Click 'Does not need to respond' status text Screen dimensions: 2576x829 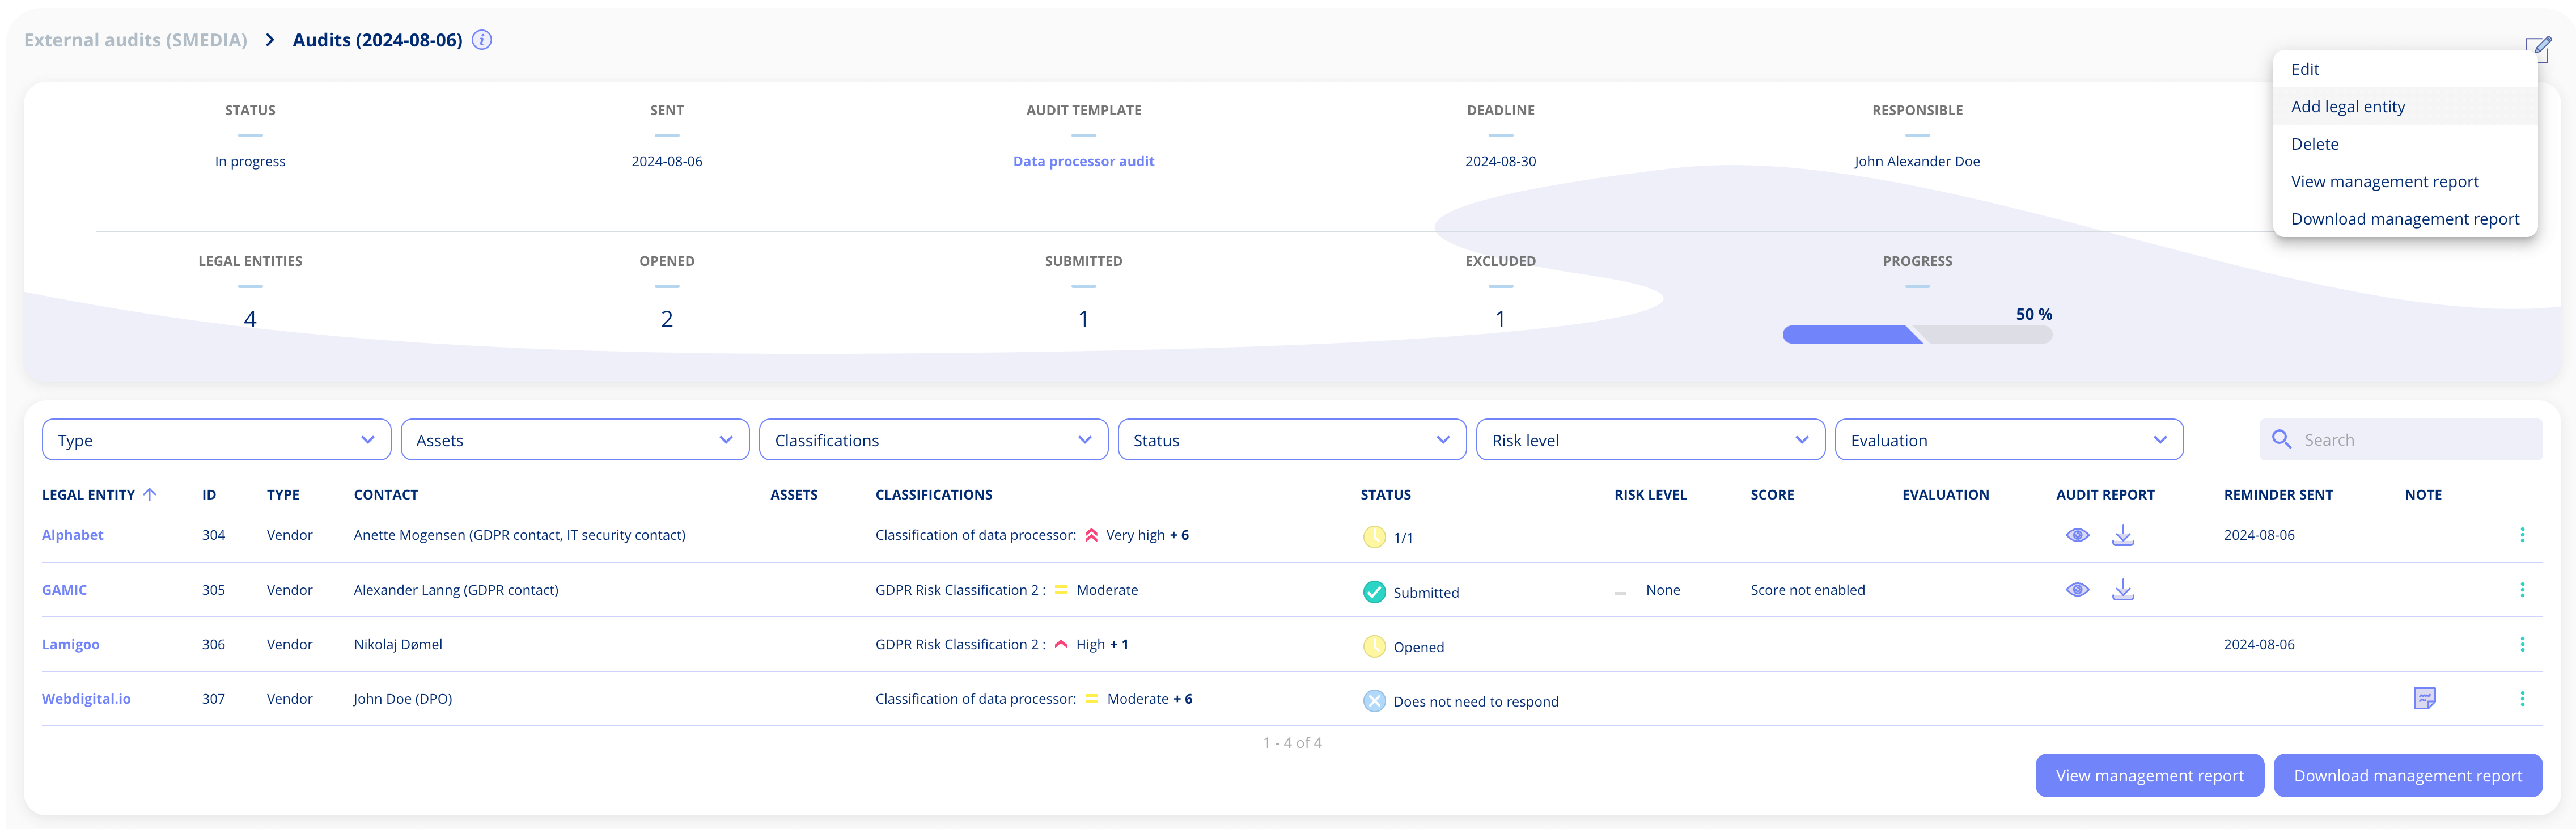coord(1475,701)
